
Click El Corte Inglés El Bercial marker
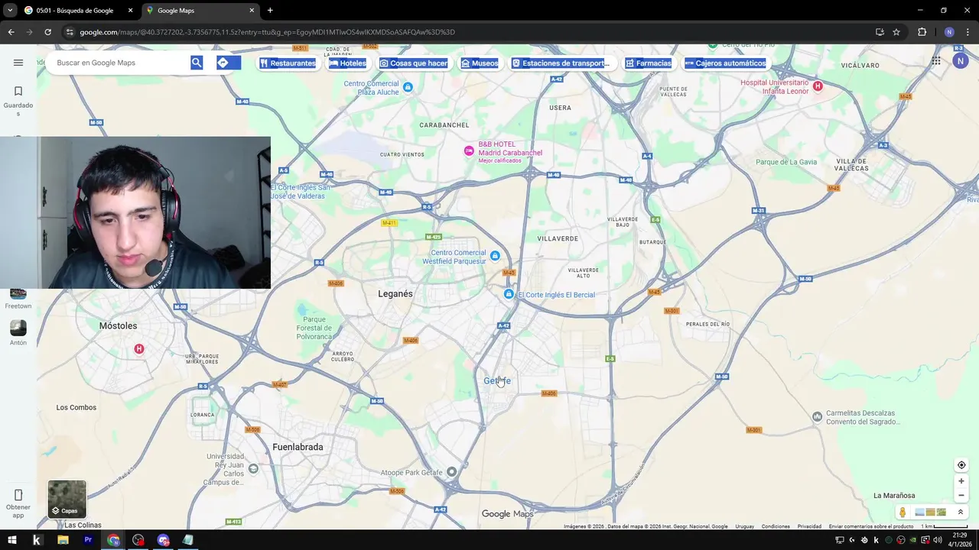[x=509, y=294]
